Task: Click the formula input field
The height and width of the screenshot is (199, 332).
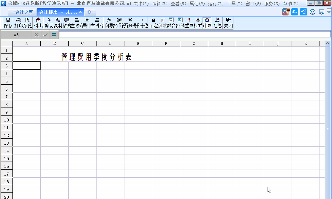Action: (x=195, y=34)
